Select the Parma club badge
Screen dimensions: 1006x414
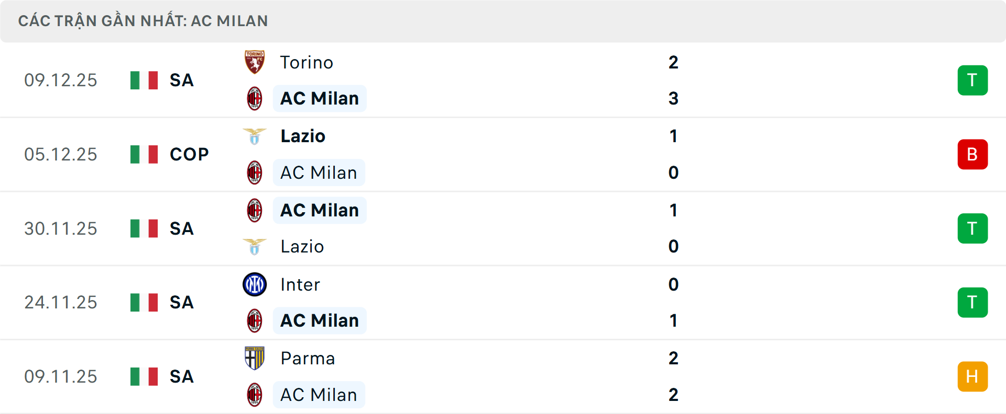pos(255,359)
